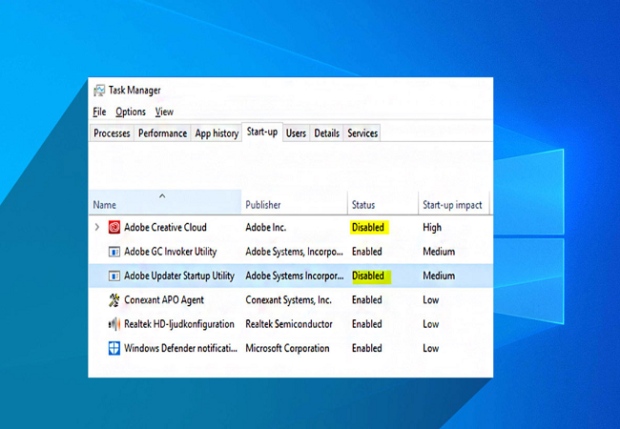Select the Adobe Updater Startup Utility name
This screenshot has height=429, width=620.
point(179,276)
